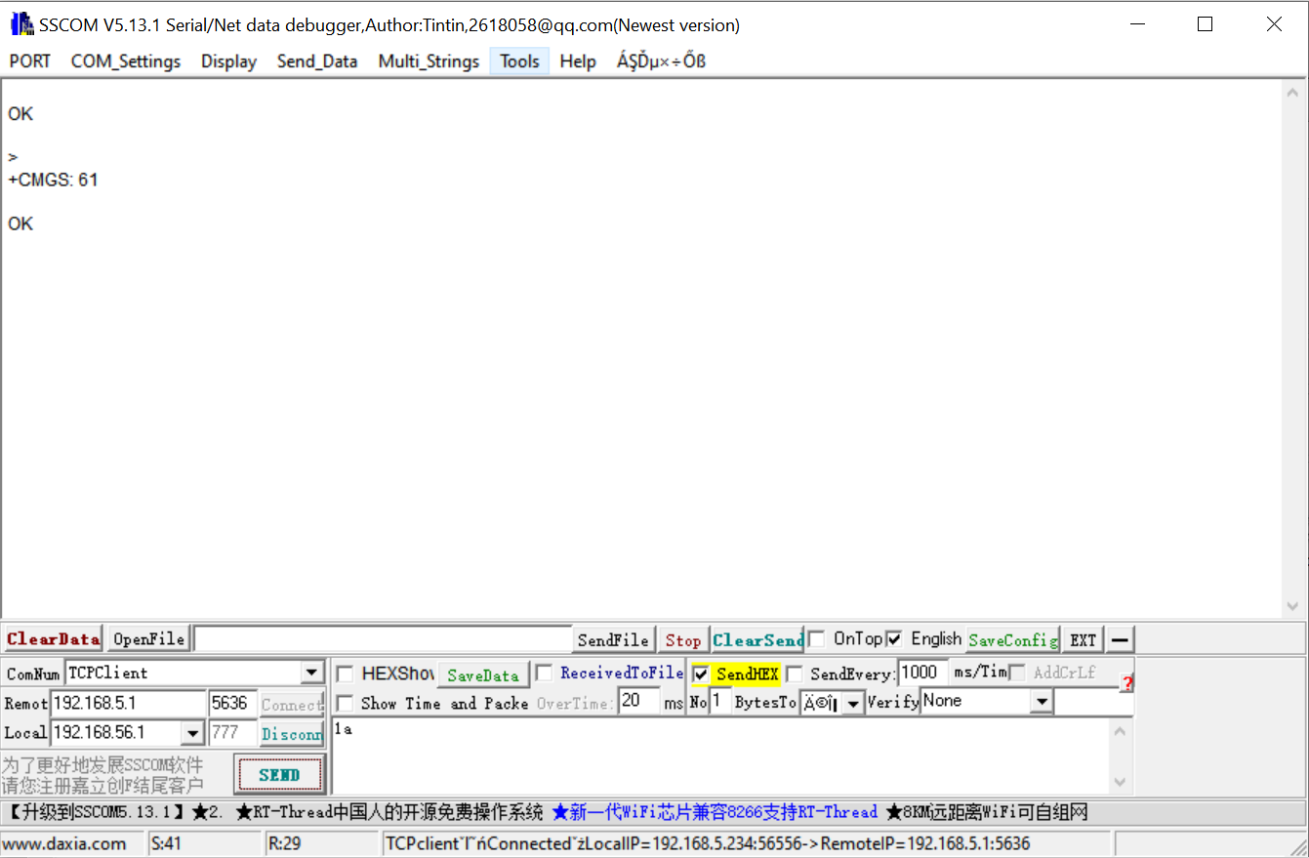Uncheck the English language checkbox
1309x858 pixels.
click(894, 638)
